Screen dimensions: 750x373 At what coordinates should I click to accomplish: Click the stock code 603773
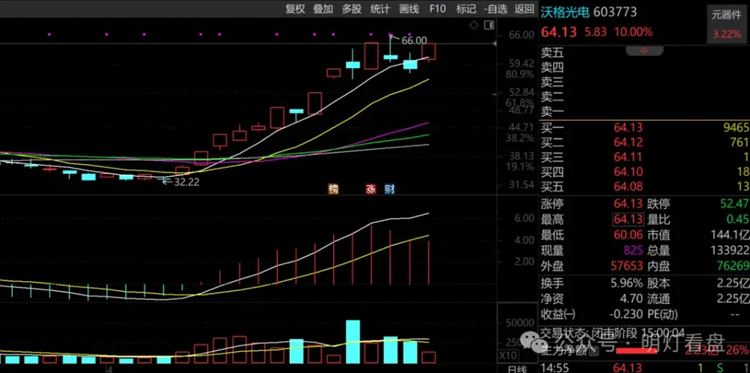pyautogui.click(x=616, y=12)
